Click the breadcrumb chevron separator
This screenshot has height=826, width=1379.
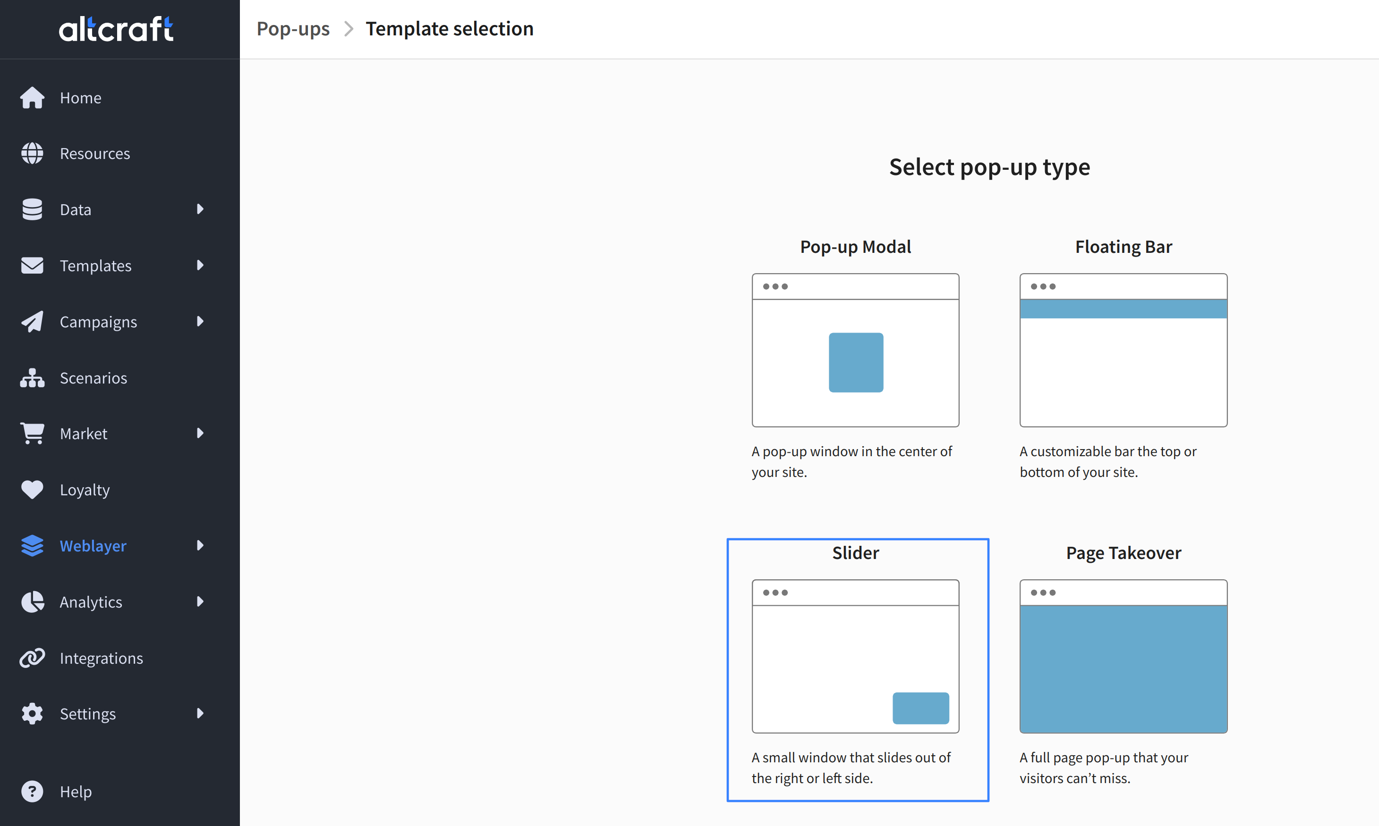(x=349, y=29)
